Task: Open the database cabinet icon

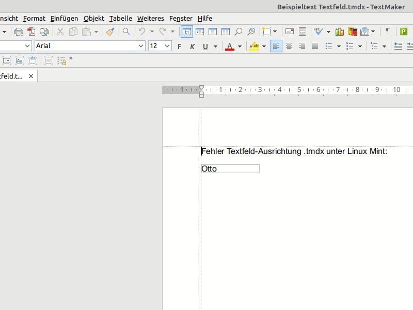Action: tap(303, 32)
